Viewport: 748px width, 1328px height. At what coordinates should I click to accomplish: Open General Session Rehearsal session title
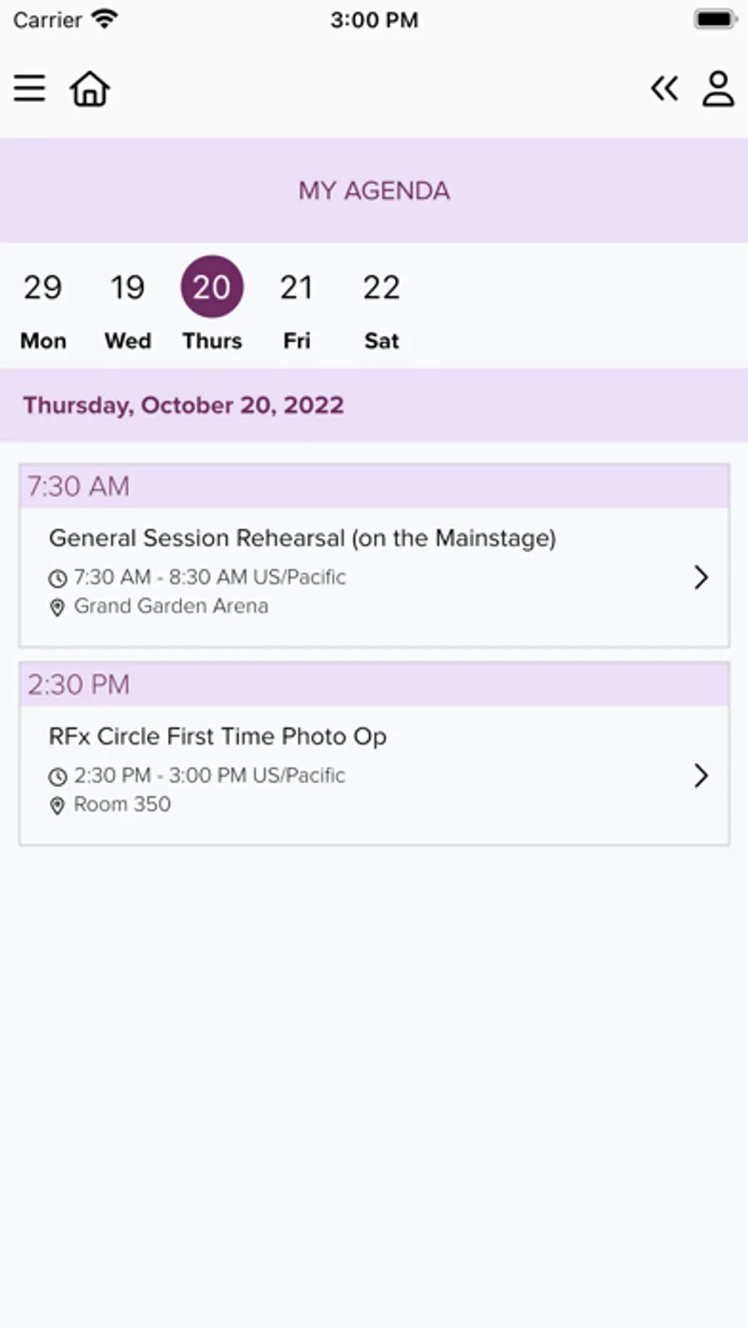[x=303, y=539]
